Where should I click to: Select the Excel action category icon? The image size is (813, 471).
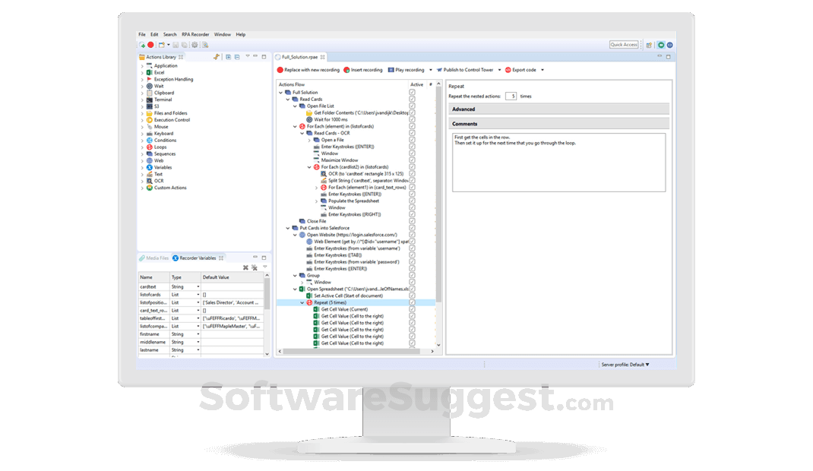150,72
